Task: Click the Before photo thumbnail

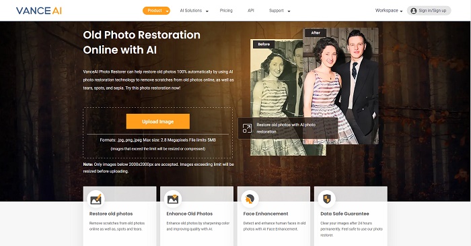Action: 277,98
